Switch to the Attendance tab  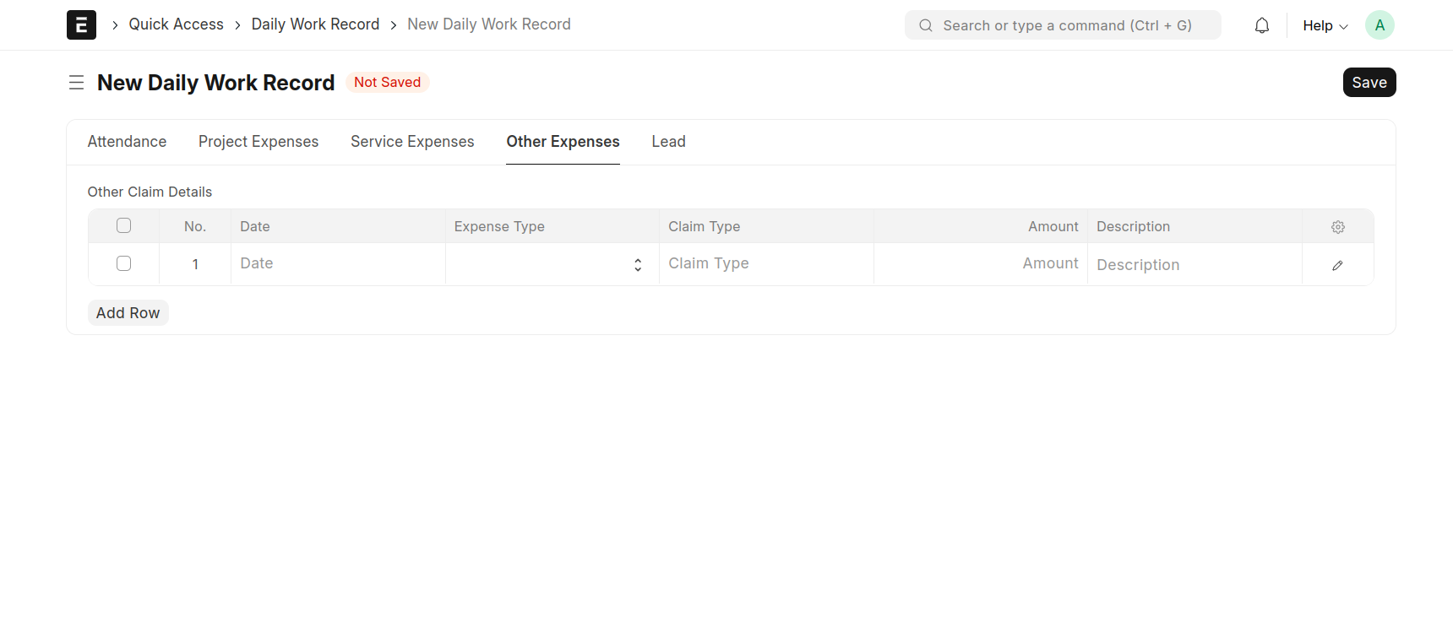(127, 142)
